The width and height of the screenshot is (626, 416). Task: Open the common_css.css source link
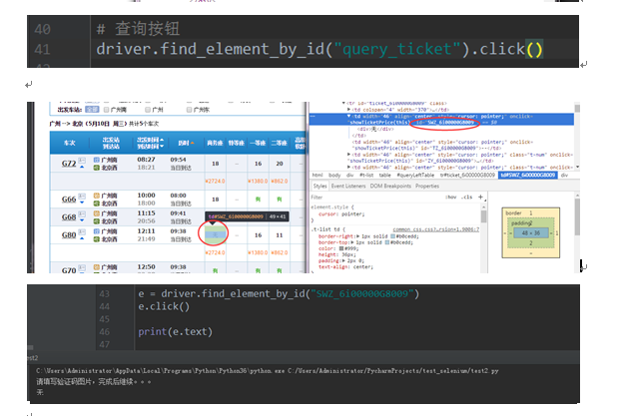(x=436, y=229)
